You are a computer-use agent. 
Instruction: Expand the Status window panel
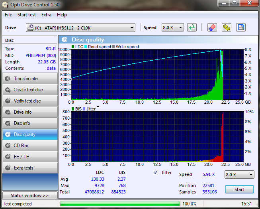30,195
